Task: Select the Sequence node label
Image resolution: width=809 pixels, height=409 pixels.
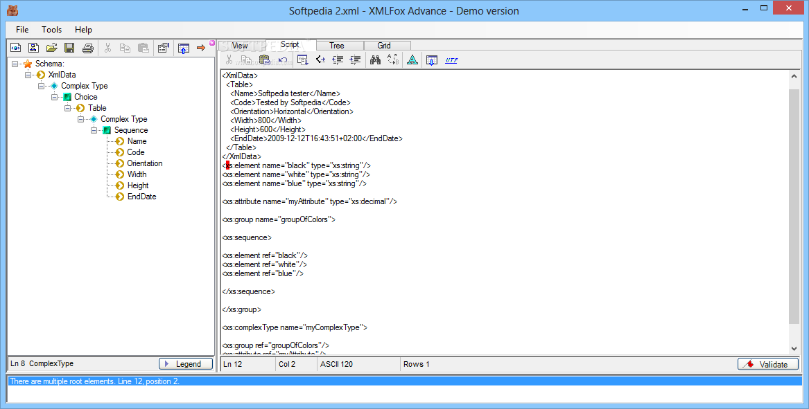Action: [131, 130]
